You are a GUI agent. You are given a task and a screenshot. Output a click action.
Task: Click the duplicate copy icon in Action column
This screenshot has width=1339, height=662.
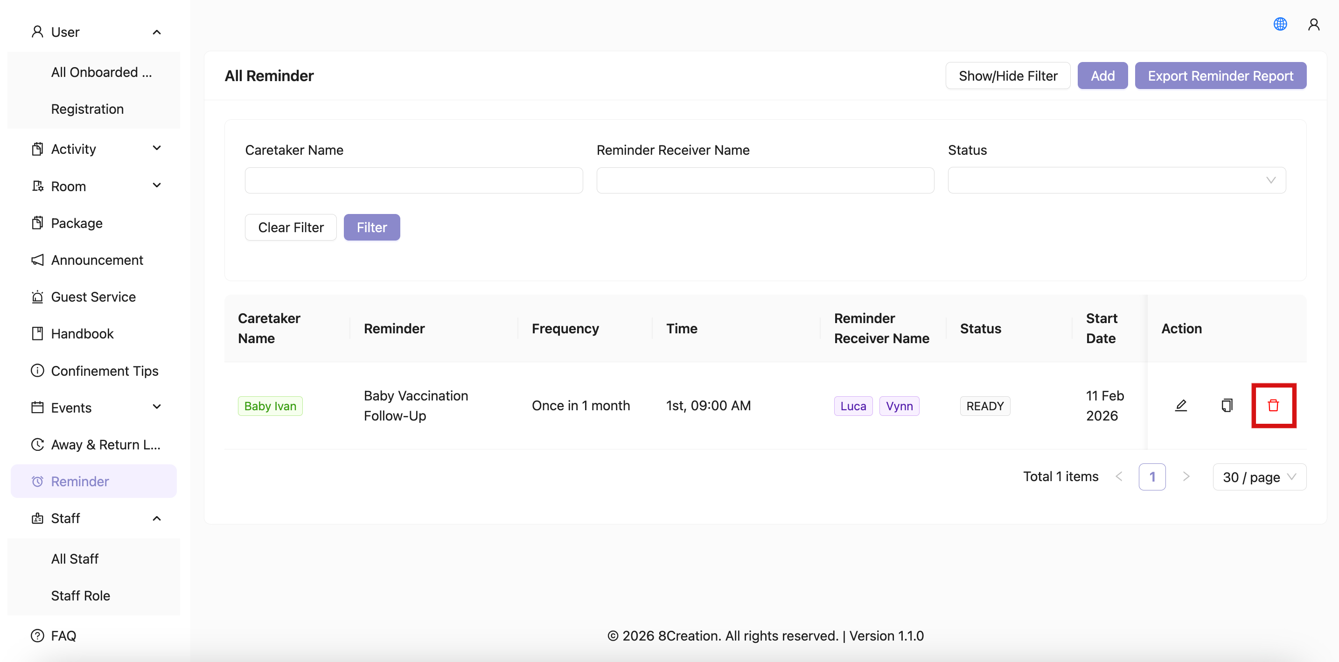1227,406
